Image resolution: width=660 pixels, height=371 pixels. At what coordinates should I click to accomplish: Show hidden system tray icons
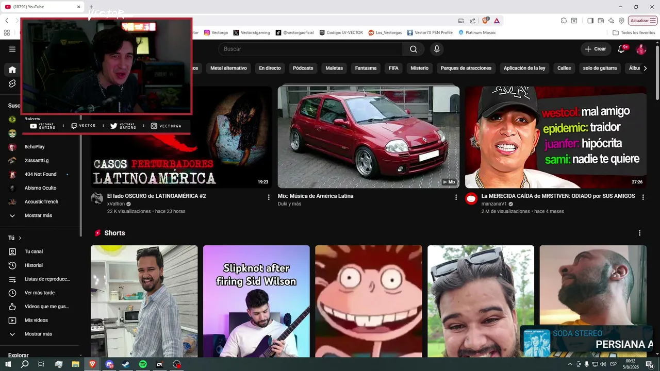pos(570,364)
